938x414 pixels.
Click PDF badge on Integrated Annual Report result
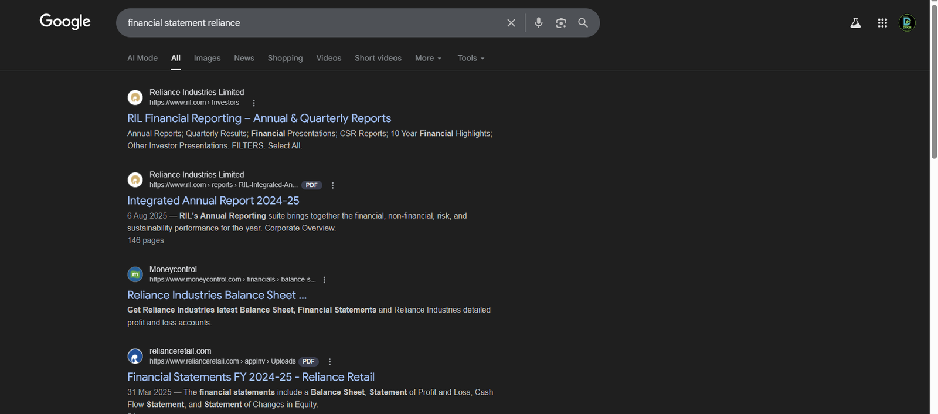point(312,185)
